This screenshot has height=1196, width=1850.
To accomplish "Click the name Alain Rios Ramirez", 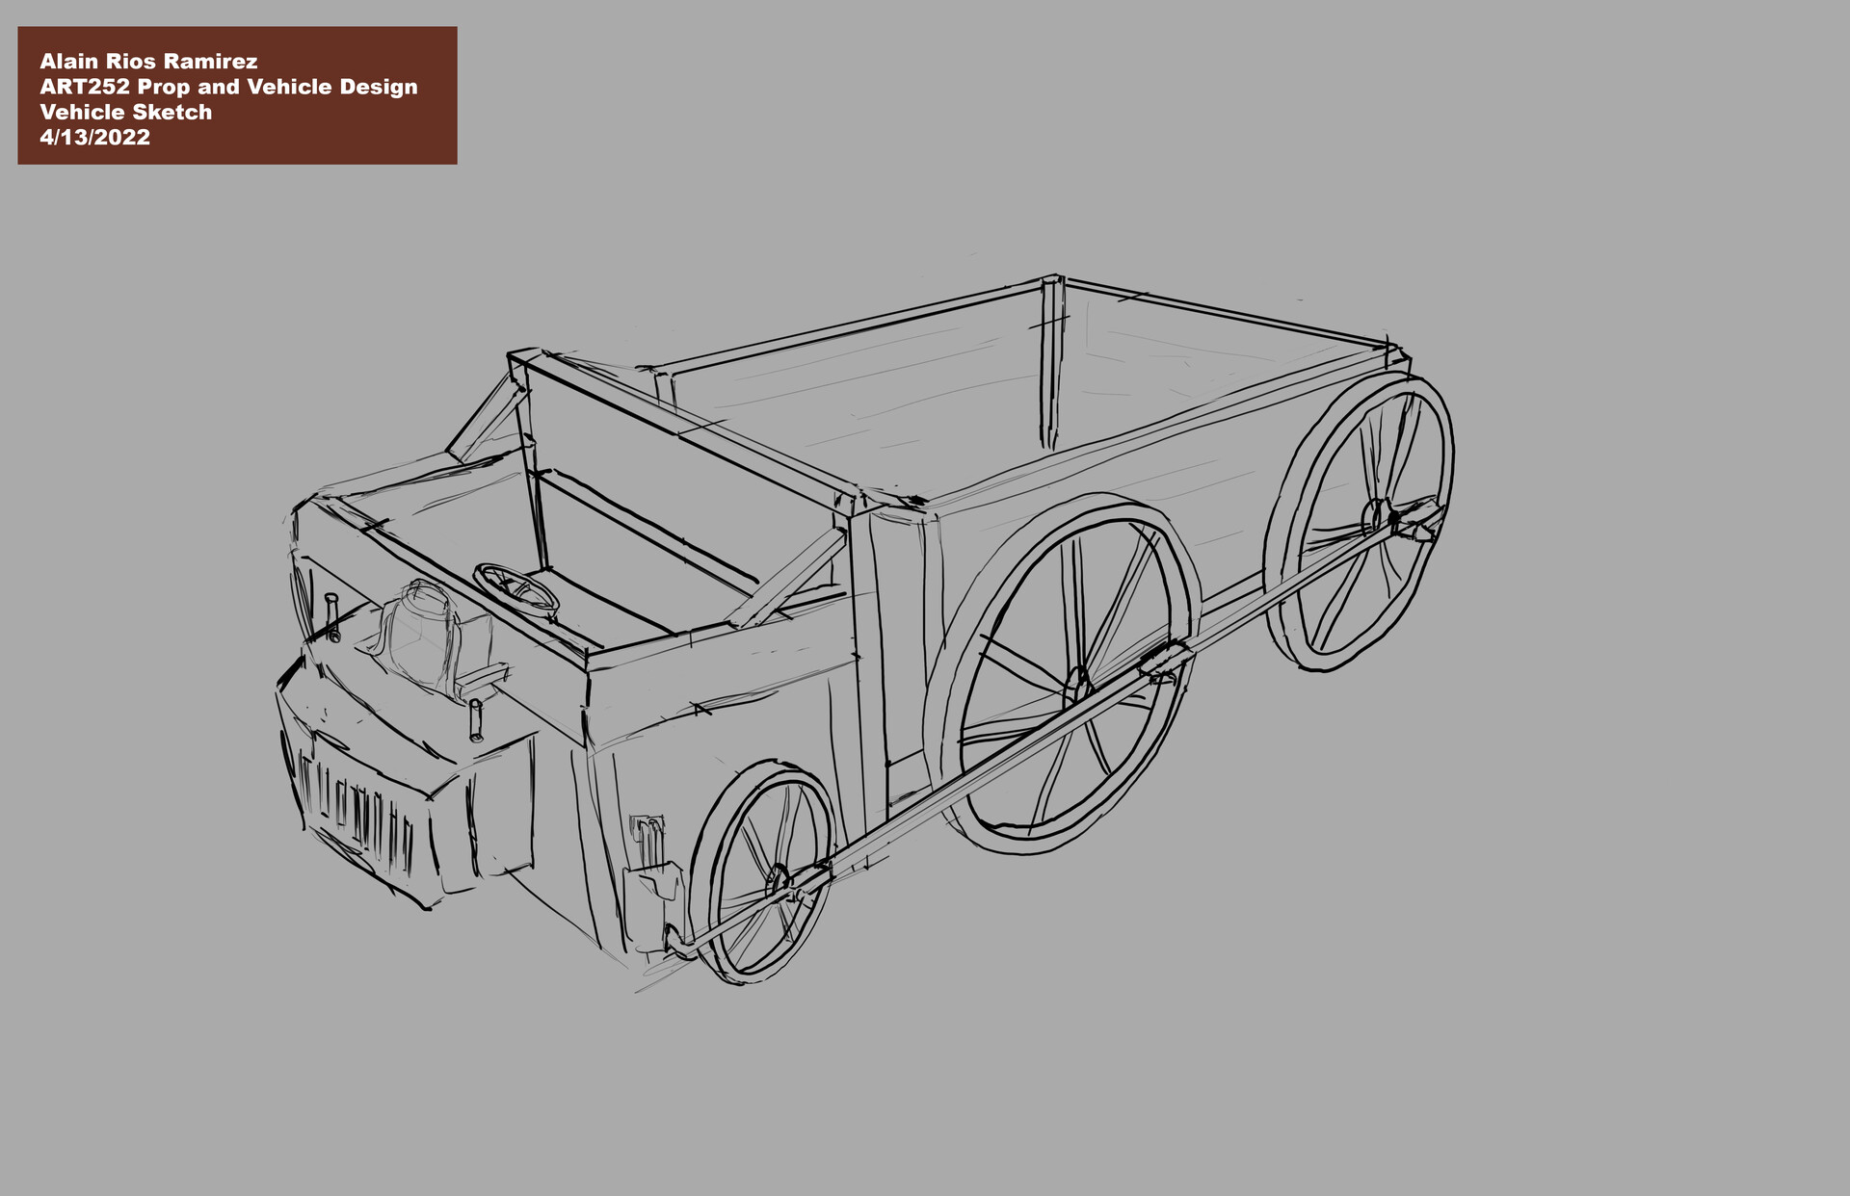I will click(147, 61).
